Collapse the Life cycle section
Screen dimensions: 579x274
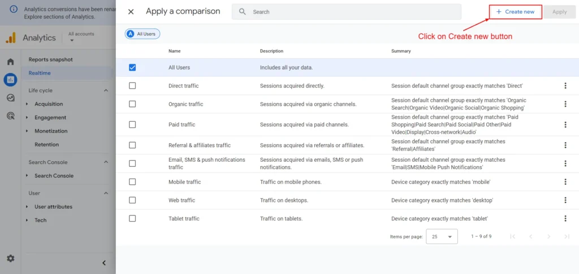coord(106,91)
